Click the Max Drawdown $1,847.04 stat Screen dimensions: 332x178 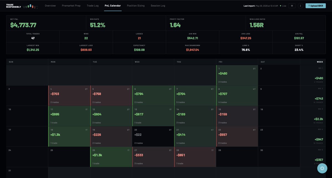[193, 48]
